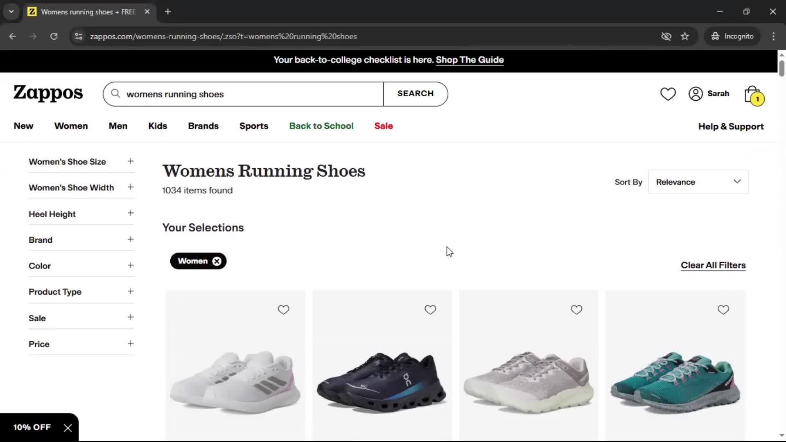This screenshot has height=442, width=786.
Task: Open Back to School menu
Action: coord(321,126)
